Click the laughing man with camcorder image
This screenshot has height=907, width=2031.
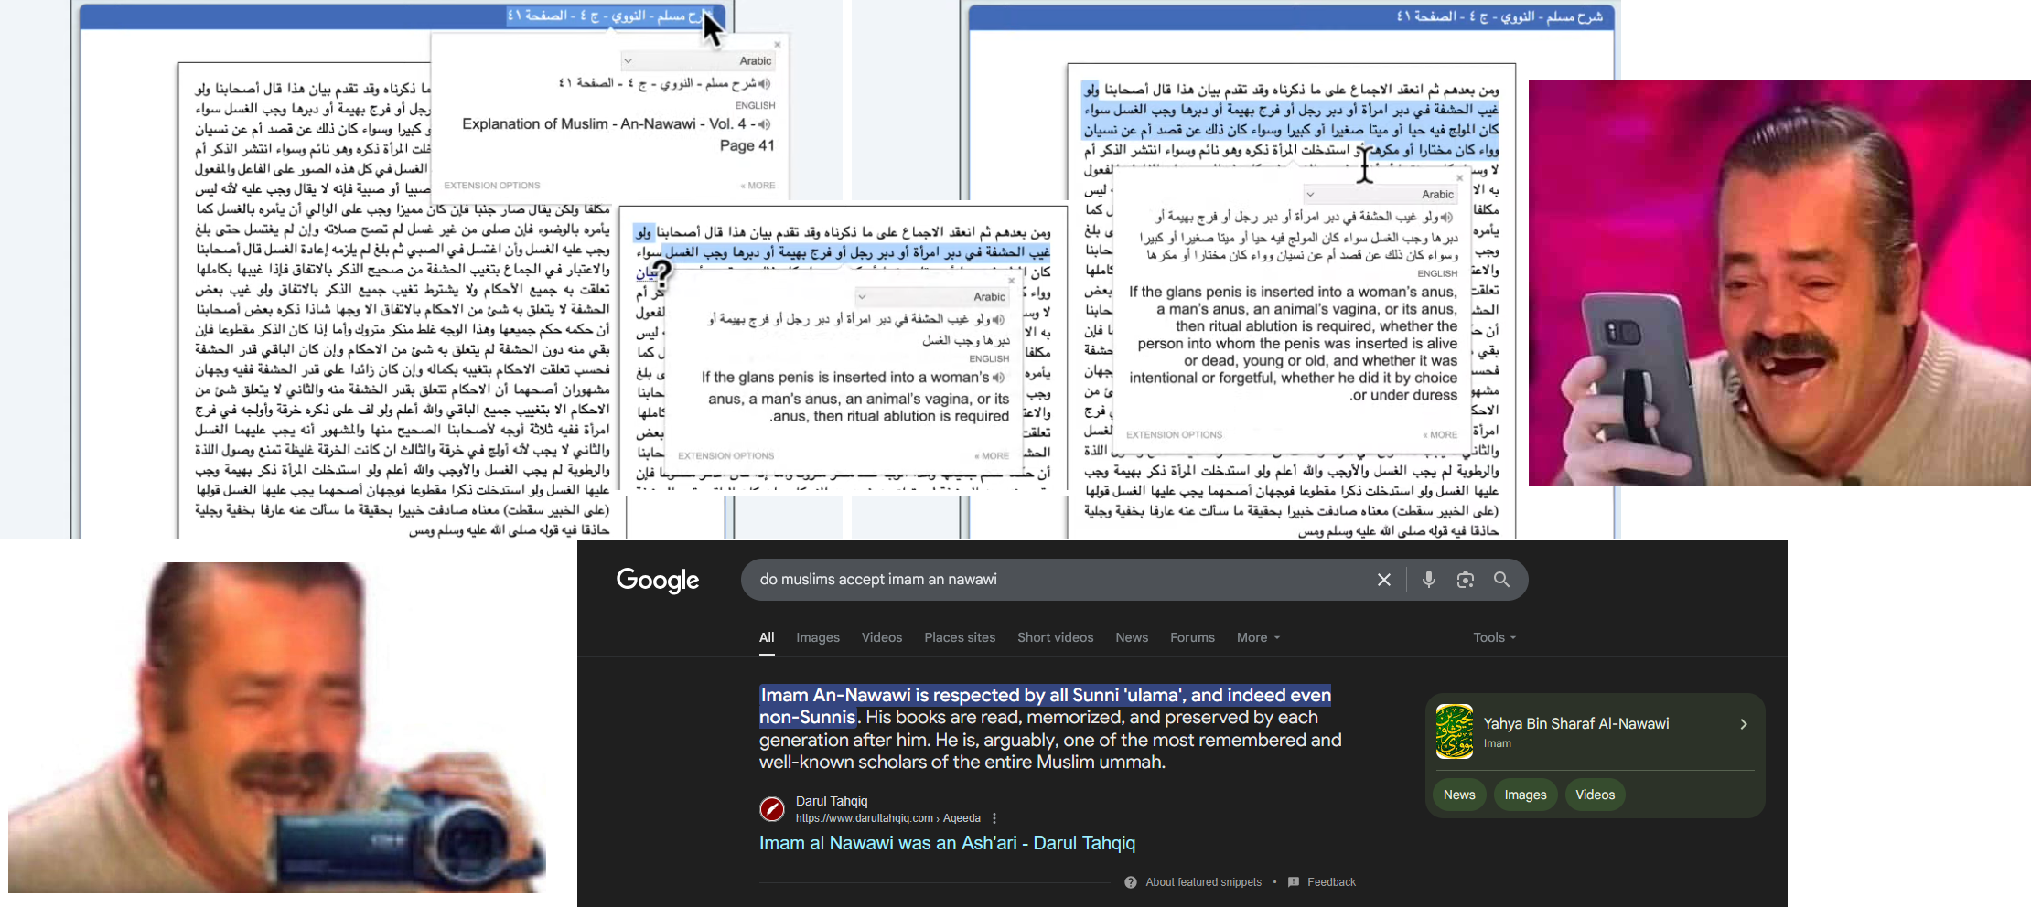click(277, 727)
